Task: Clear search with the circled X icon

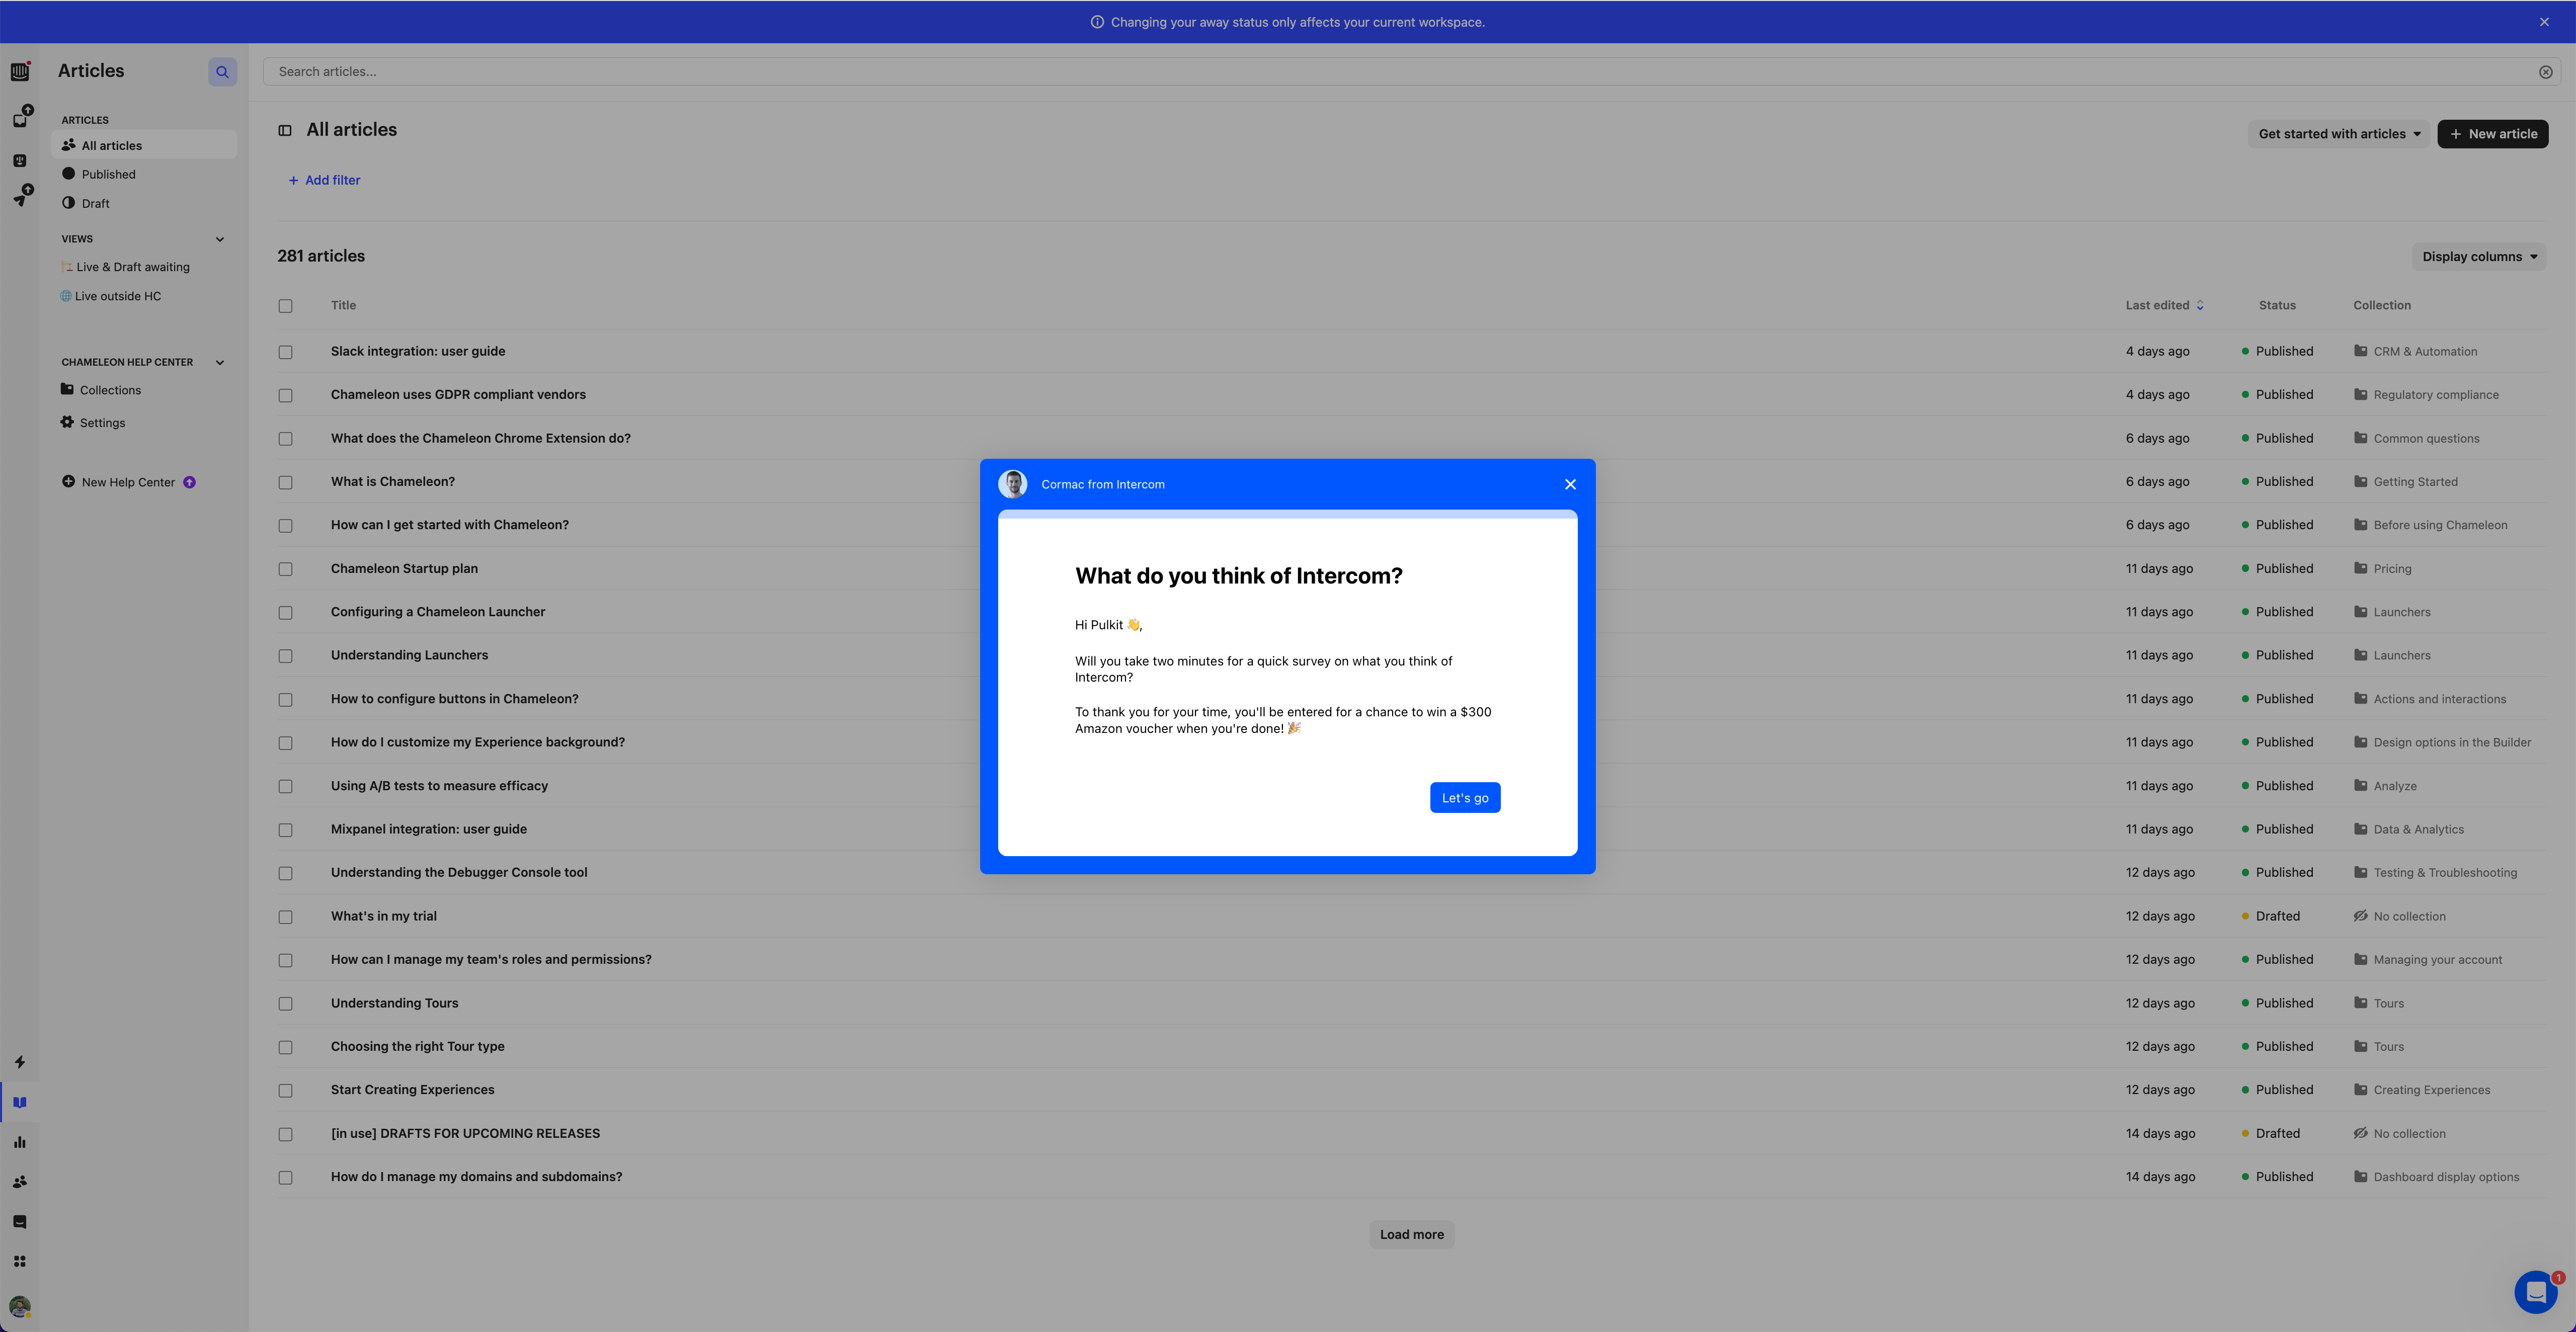Action: point(2546,72)
